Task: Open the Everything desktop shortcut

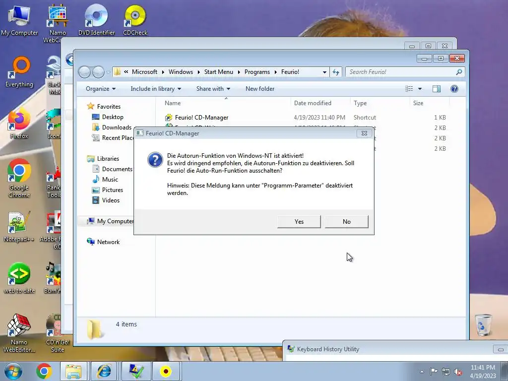Action: pyautogui.click(x=19, y=72)
